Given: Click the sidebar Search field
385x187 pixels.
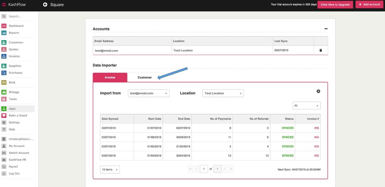Looking at the screenshot, I should 18,16.
